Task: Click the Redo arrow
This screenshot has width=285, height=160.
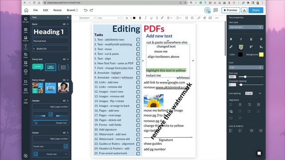Action: (x=91, y=10)
